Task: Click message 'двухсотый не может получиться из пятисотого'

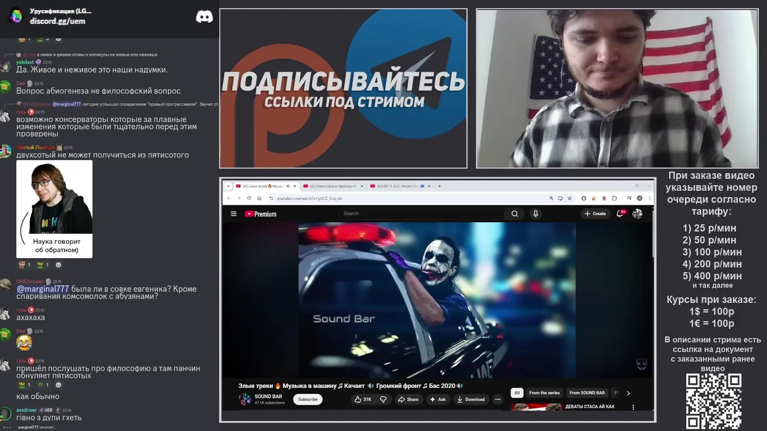Action: point(102,155)
